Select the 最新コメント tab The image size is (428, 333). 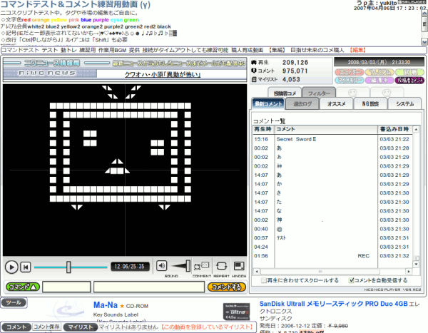coord(268,104)
